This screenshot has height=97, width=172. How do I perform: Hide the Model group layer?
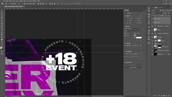coord(152,41)
